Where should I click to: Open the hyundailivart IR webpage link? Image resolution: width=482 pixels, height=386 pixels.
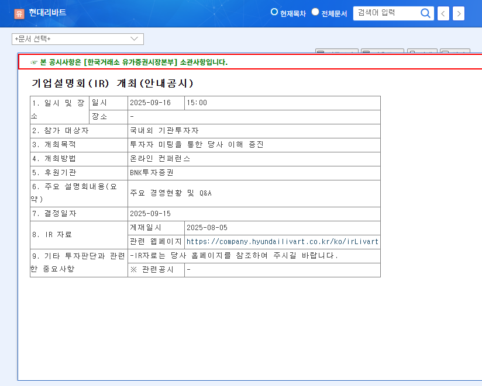[x=282, y=242]
